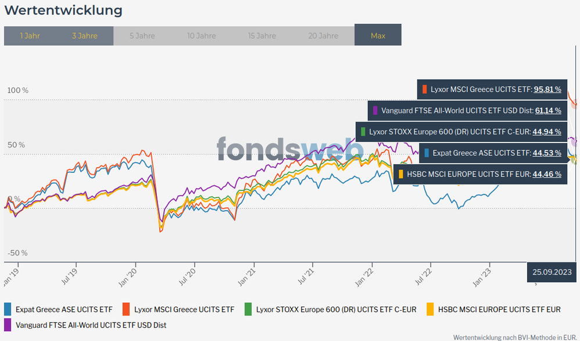
Task: Select the 1 Jahr time range tab
Action: point(30,35)
